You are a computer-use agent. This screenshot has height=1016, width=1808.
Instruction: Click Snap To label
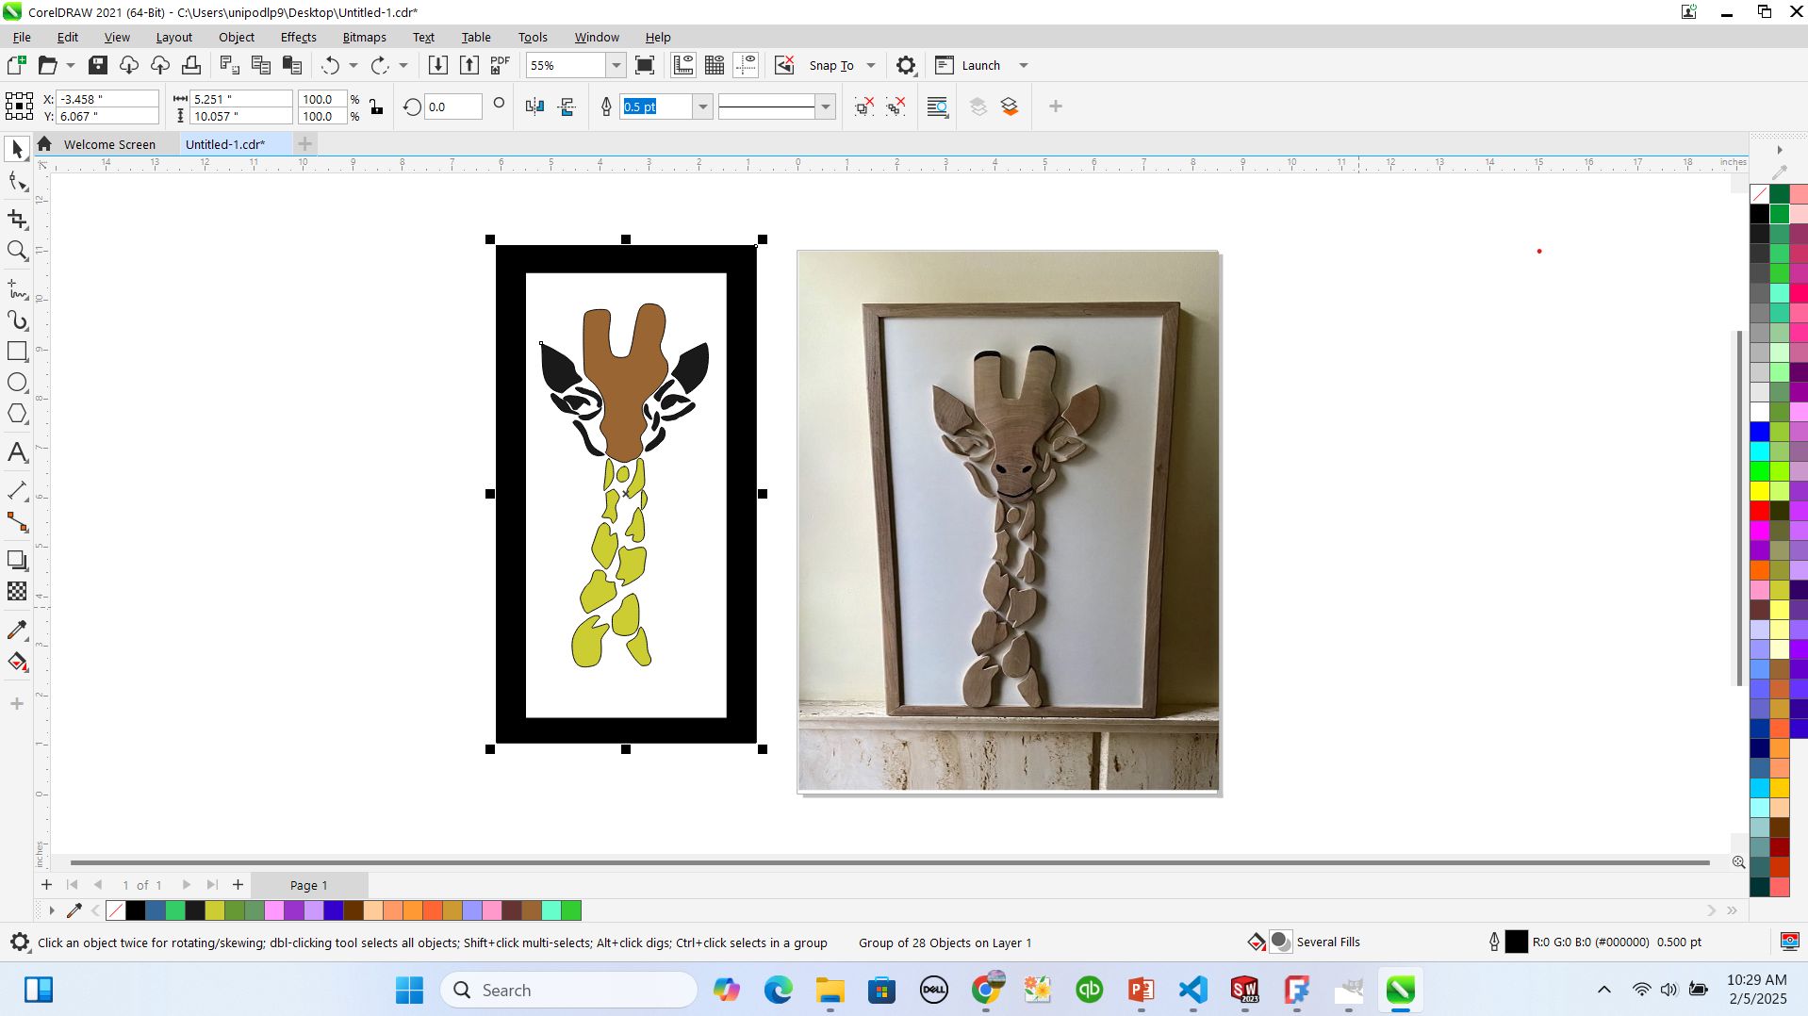[831, 65]
